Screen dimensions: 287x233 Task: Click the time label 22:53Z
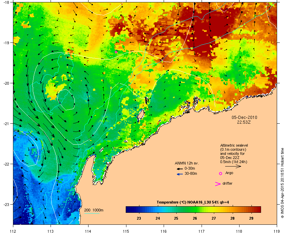click(x=244, y=122)
